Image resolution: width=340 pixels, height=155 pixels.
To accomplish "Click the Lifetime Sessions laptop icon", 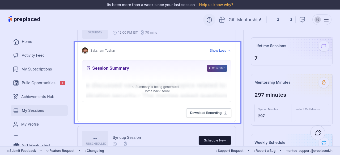I will pos(324,46).
